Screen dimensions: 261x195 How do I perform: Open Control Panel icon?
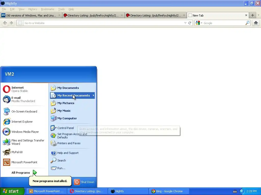pyautogui.click(x=53, y=128)
